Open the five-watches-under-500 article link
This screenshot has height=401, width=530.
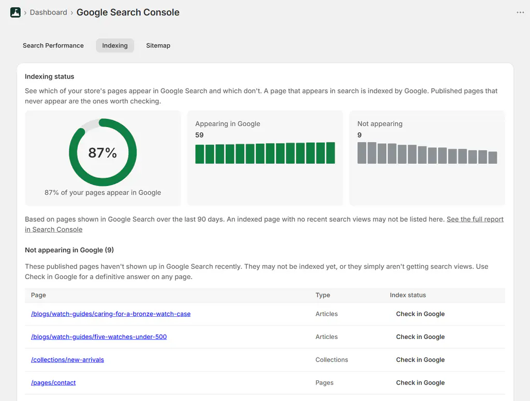coord(99,337)
